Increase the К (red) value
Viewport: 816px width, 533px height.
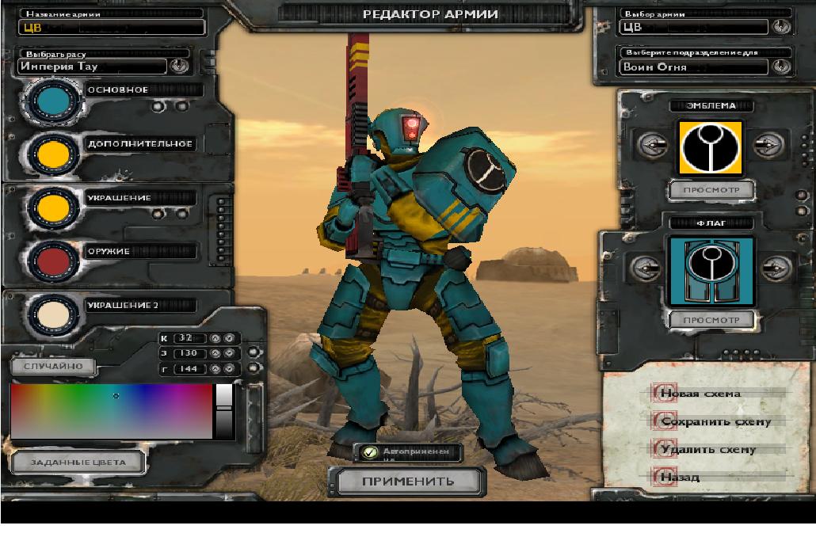pyautogui.click(x=215, y=338)
